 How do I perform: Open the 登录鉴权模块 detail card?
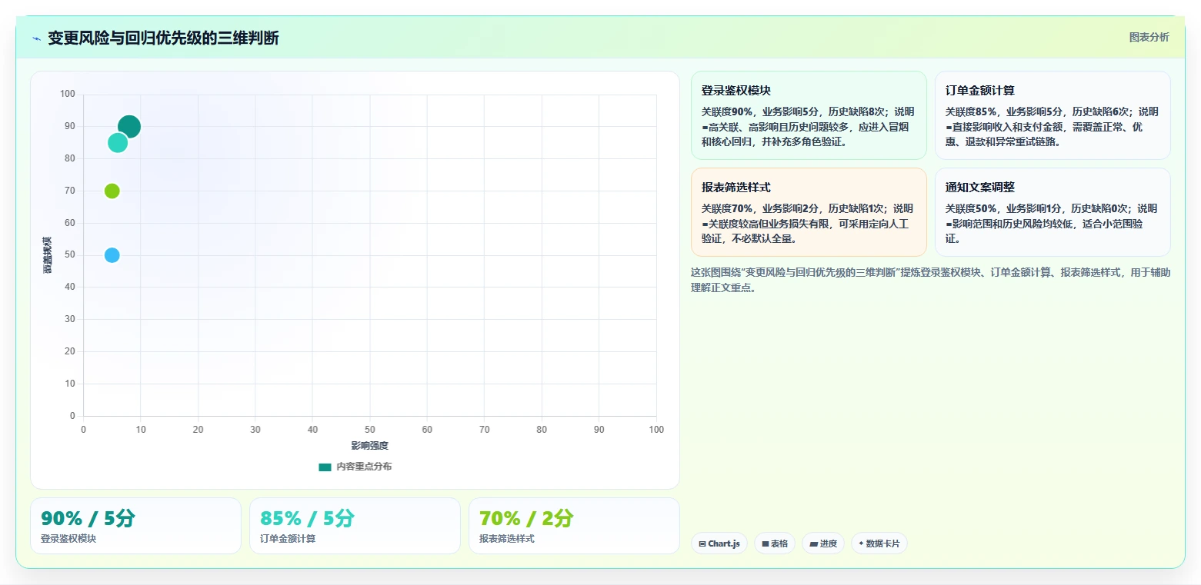[x=809, y=115]
